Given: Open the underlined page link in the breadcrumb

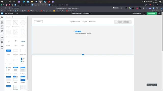Looking at the screenshot, I should pos(87,13).
